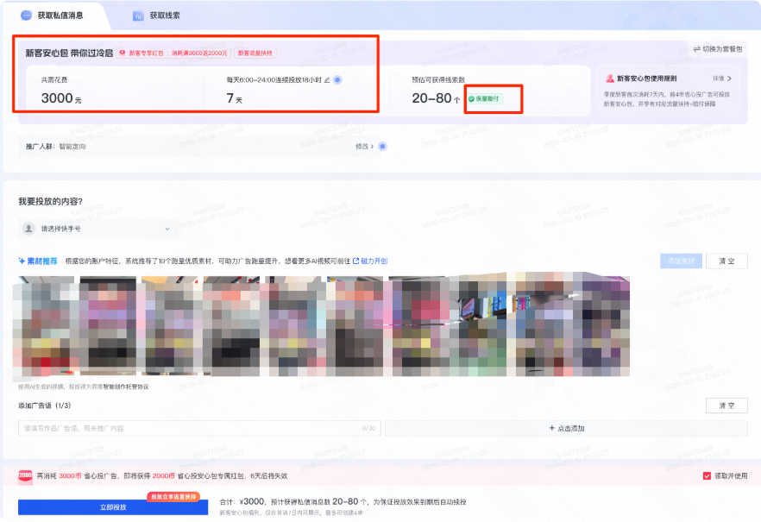Image resolution: width=761 pixels, height=522 pixels.
Task: Click the 素材推荐 sparkle icon
Action: (x=22, y=261)
